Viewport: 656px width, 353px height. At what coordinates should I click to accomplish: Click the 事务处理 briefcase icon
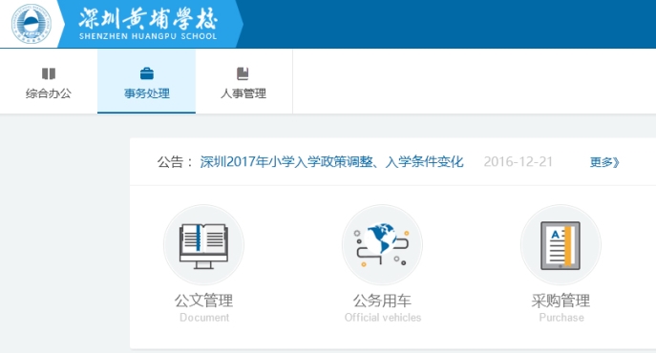[147, 73]
